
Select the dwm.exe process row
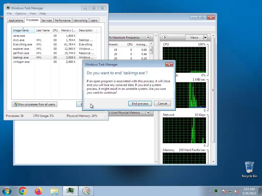[x=54, y=40]
